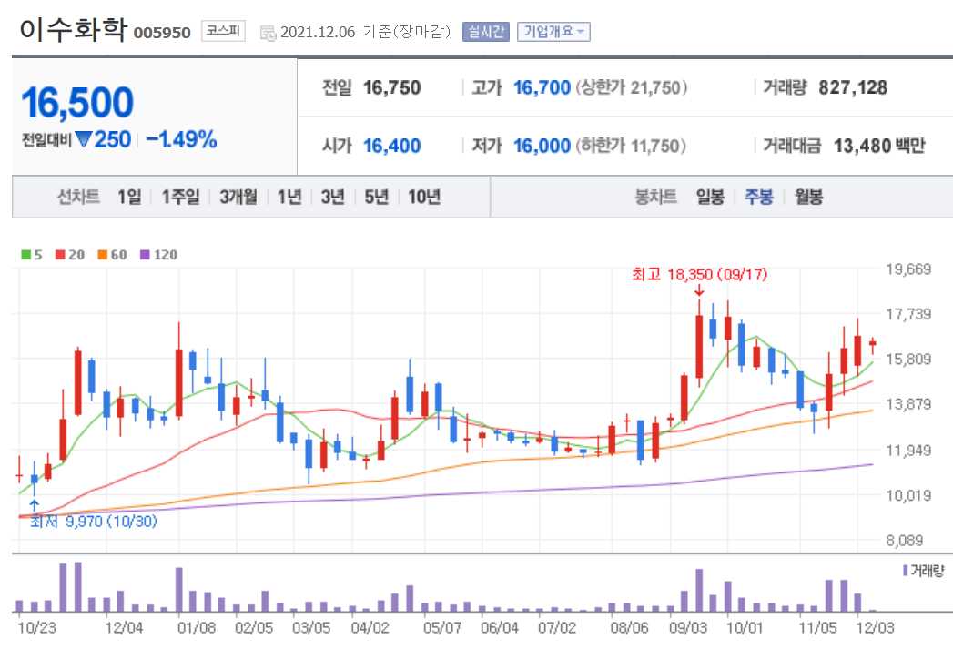Click the 거래량 volume legend marker
The width and height of the screenshot is (953, 649).
tap(905, 571)
